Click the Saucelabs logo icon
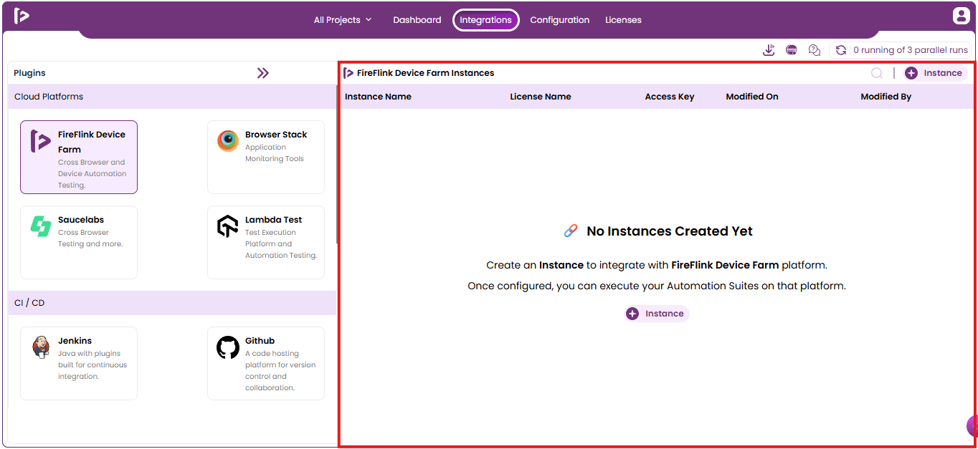This screenshot has width=978, height=449. click(41, 226)
